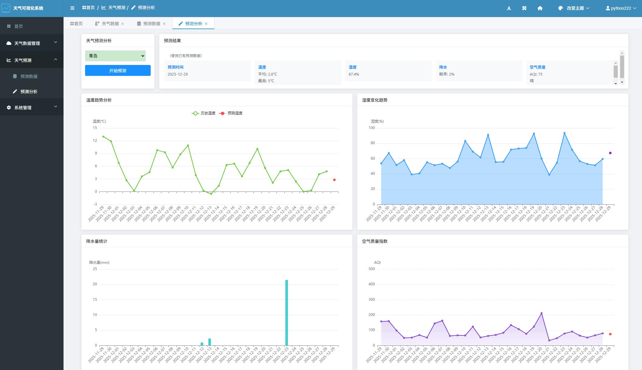
Task: Close the 天气数据 tab
Action: [x=123, y=24]
